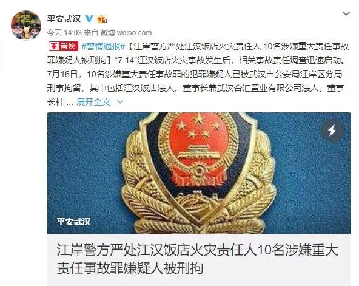
Task: Open the 微博 weibo.com source link
Action: [126, 33]
